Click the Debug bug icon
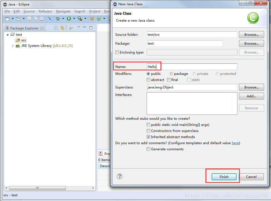The width and height of the screenshot is (271, 201). tap(58, 19)
